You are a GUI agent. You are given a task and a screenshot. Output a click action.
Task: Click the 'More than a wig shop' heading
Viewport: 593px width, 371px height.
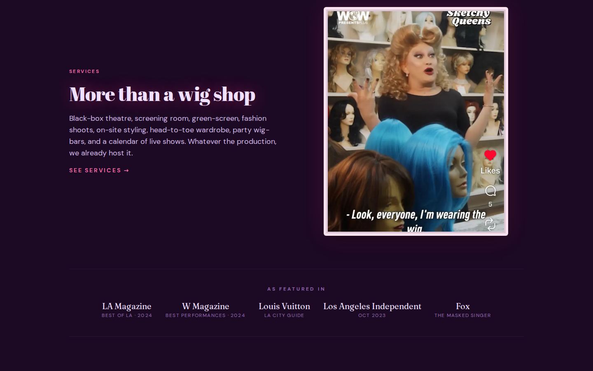(162, 94)
